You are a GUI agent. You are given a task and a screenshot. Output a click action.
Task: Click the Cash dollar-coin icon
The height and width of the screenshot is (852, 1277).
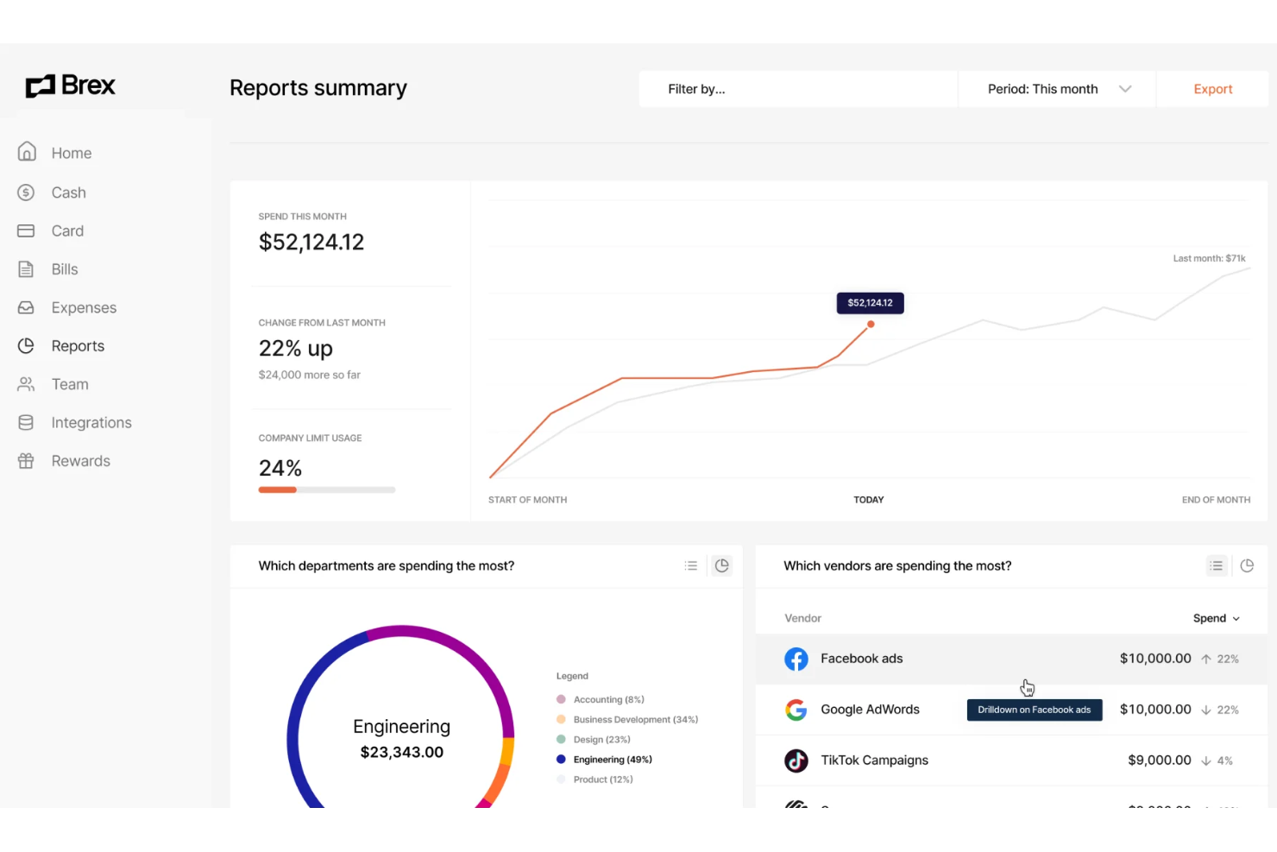coord(27,192)
